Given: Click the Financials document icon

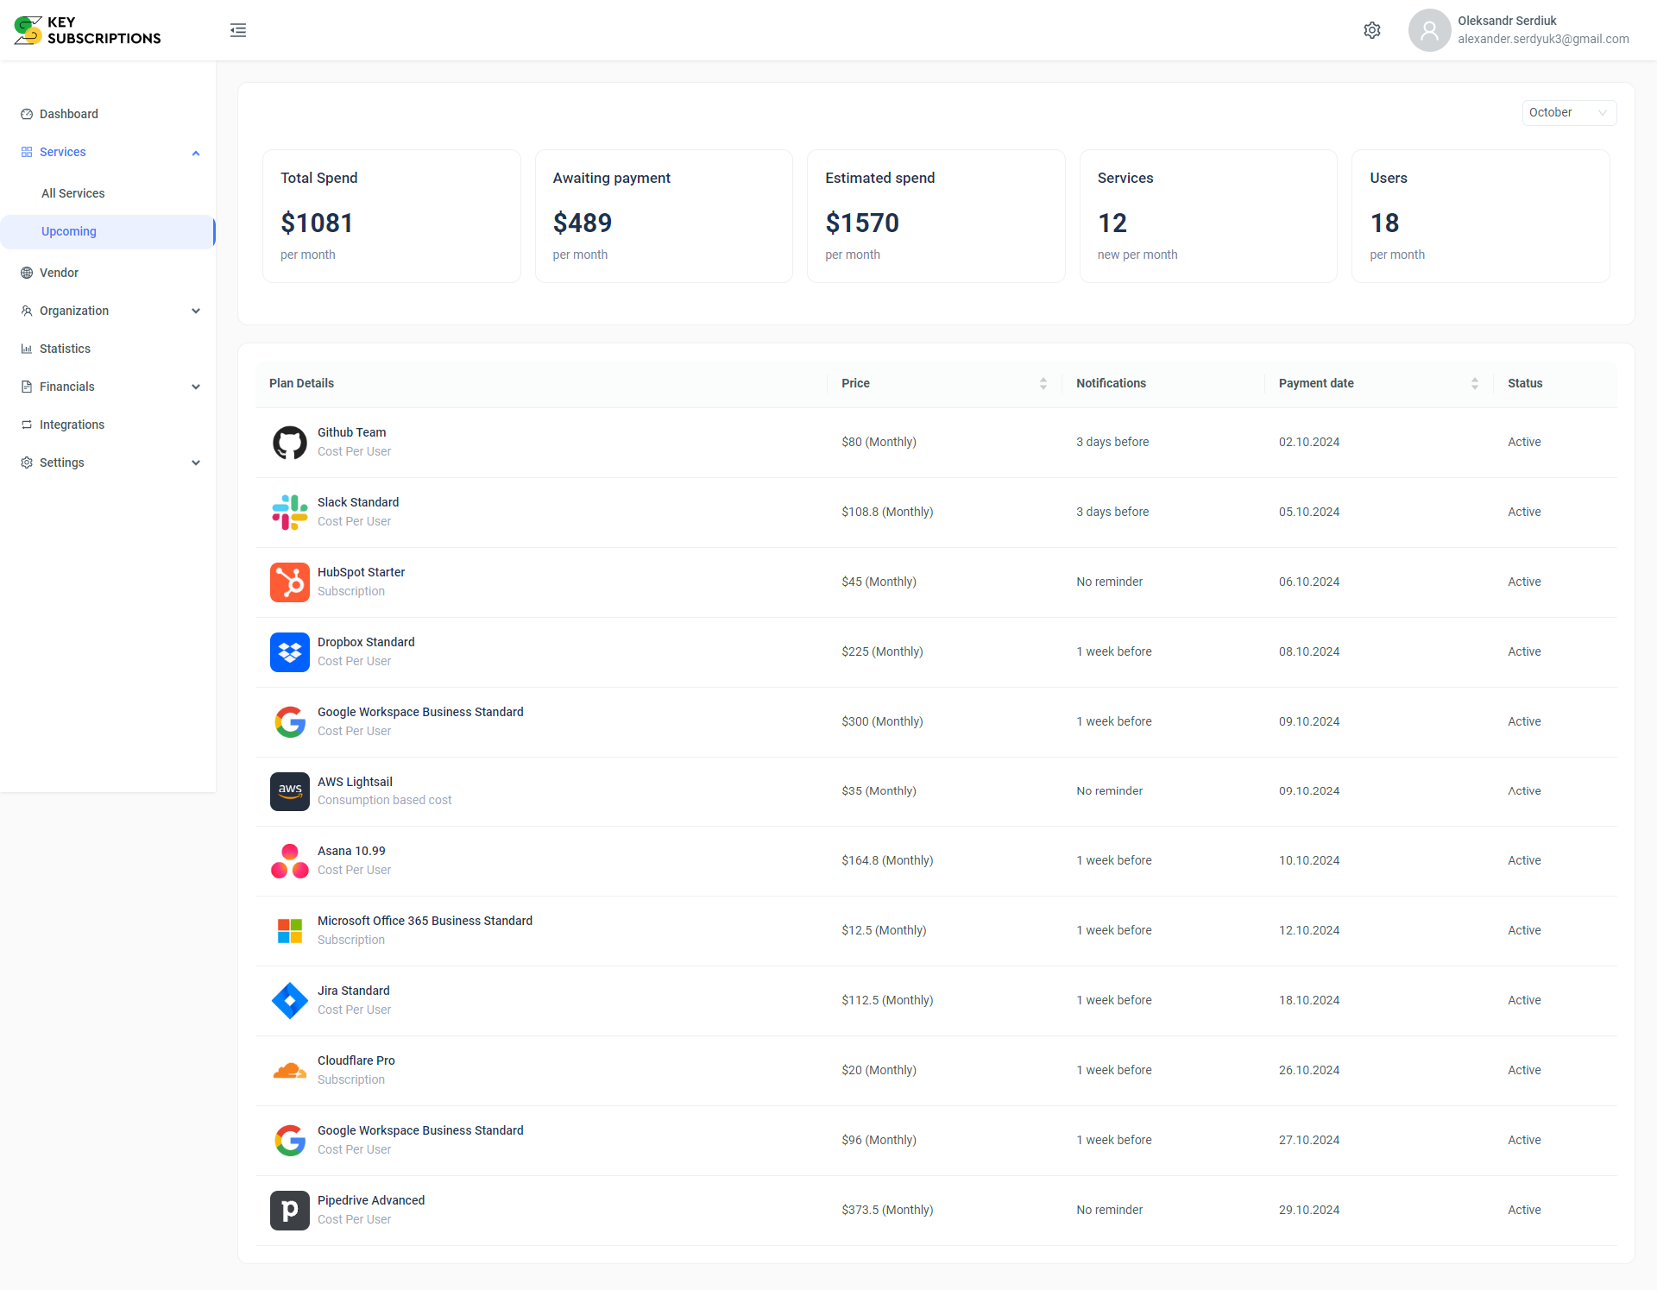Looking at the screenshot, I should pyautogui.click(x=27, y=387).
